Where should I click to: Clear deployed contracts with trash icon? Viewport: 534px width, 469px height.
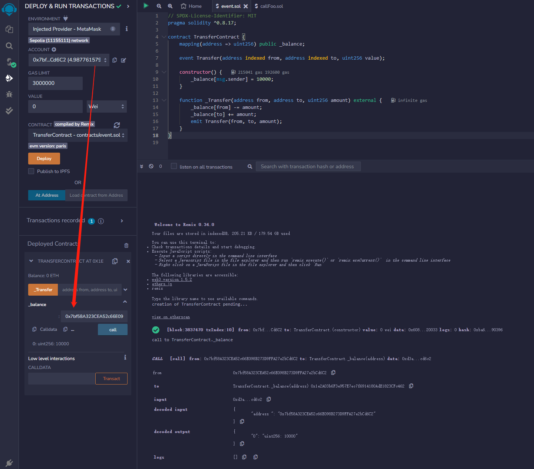(x=126, y=245)
